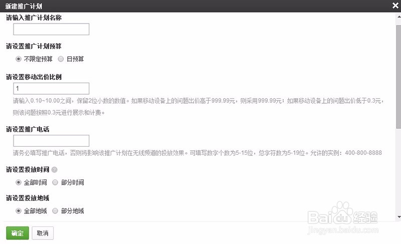Choose 部分时间 radio option
This screenshot has width=401, height=244.
55,182
